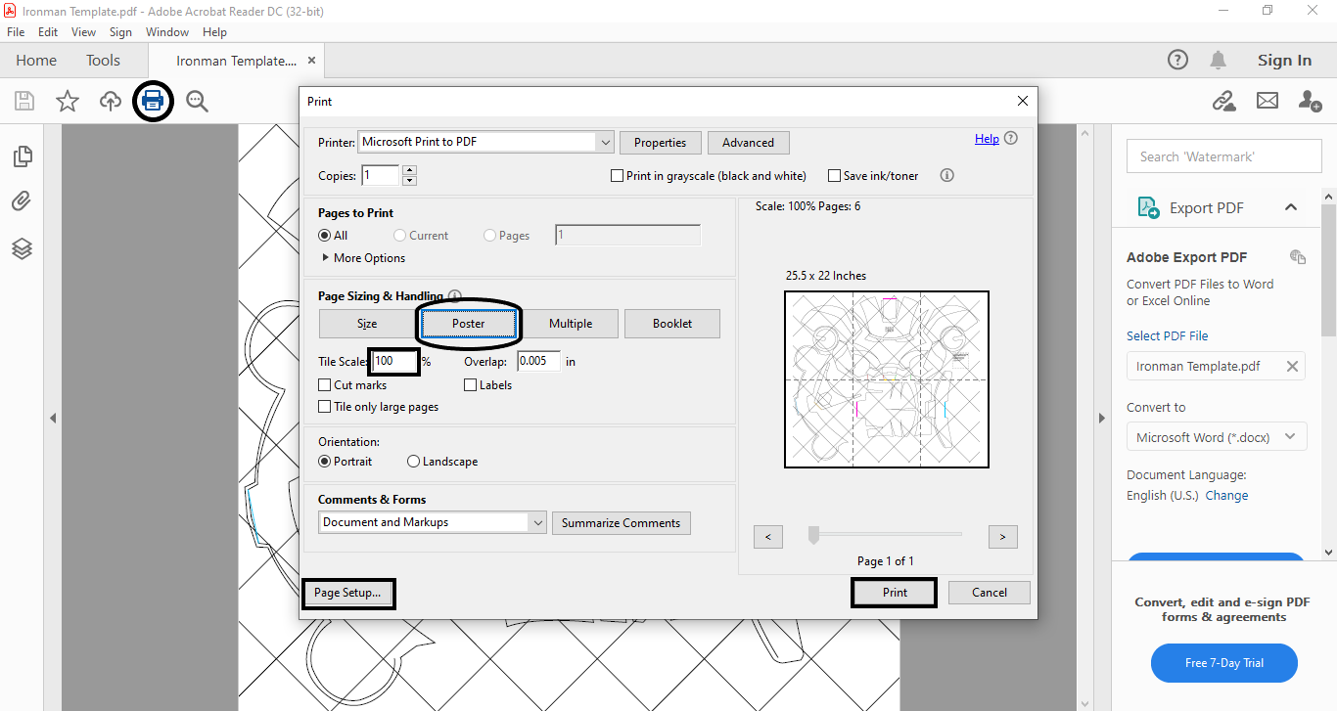Open the Help question mark icon top bar
Screen dimensions: 1337x711
click(x=1178, y=60)
